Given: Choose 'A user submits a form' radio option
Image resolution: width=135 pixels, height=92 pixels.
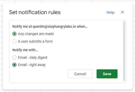Looking at the screenshot, I should tap(14, 41).
